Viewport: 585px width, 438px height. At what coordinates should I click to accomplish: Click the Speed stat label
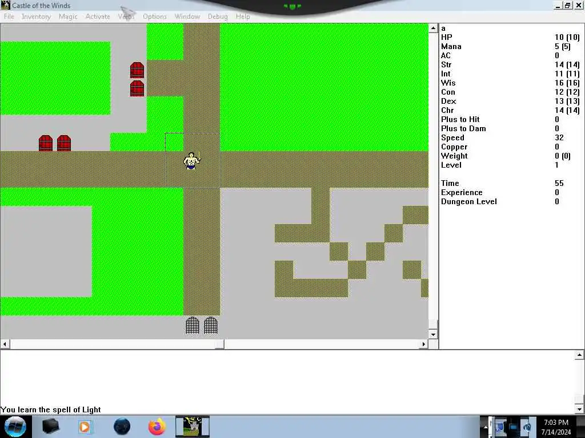(x=452, y=137)
